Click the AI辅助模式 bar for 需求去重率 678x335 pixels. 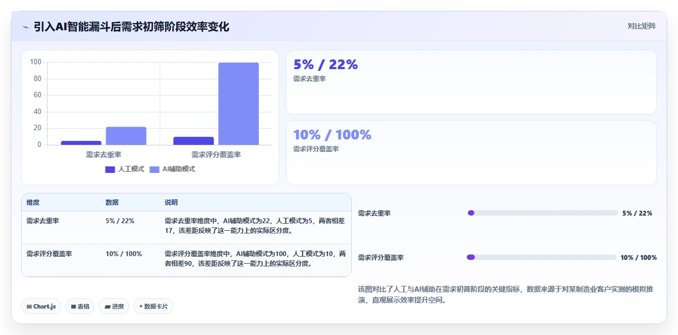[126, 136]
